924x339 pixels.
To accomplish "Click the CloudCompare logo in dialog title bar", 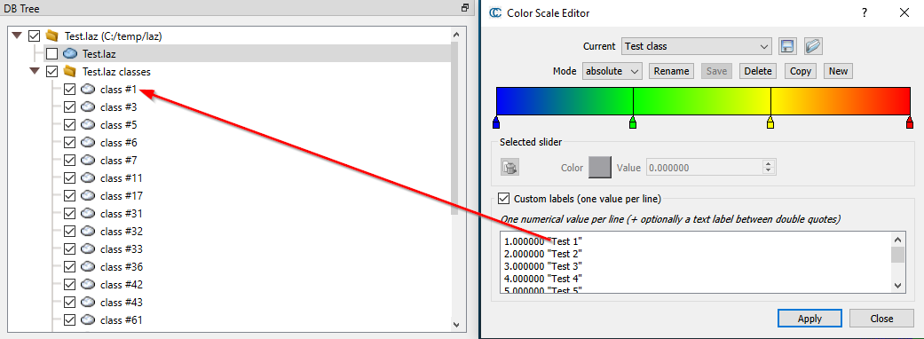I will (x=495, y=13).
